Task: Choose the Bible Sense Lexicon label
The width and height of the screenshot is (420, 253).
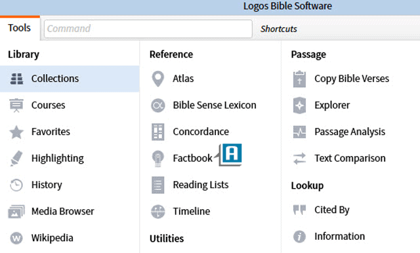Action: coord(215,106)
